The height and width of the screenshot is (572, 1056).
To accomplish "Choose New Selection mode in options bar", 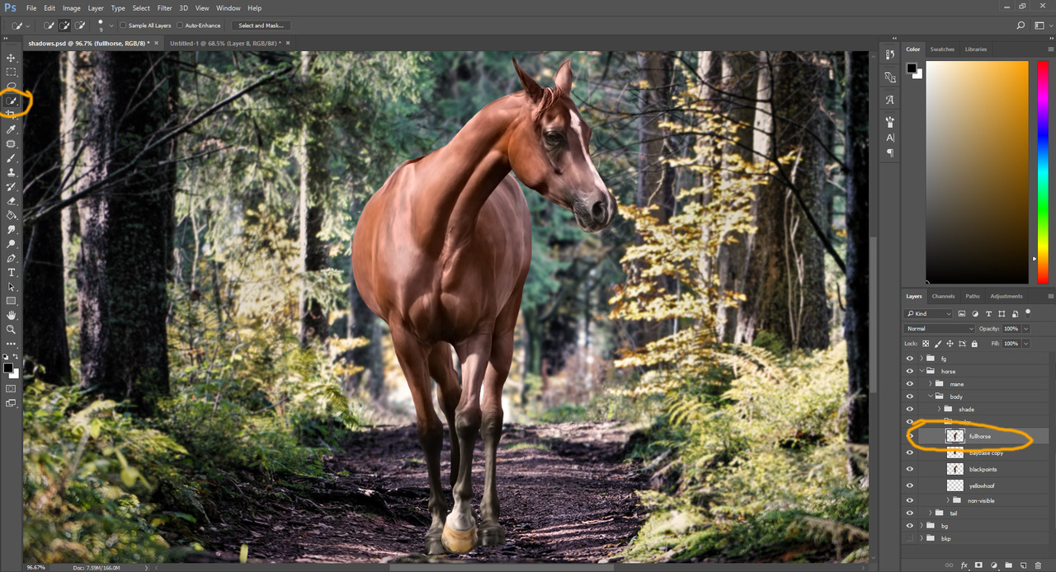I will point(49,26).
